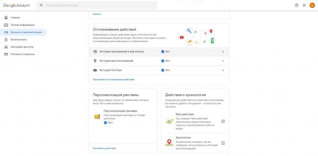
Task: Expand История YouTube row arrow
Action: (x=223, y=70)
